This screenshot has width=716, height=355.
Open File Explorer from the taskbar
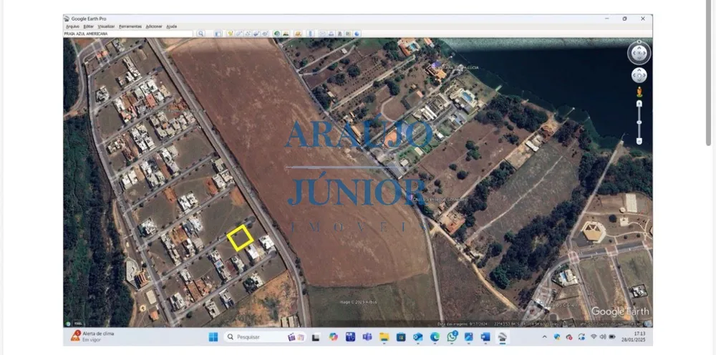pyautogui.click(x=384, y=336)
